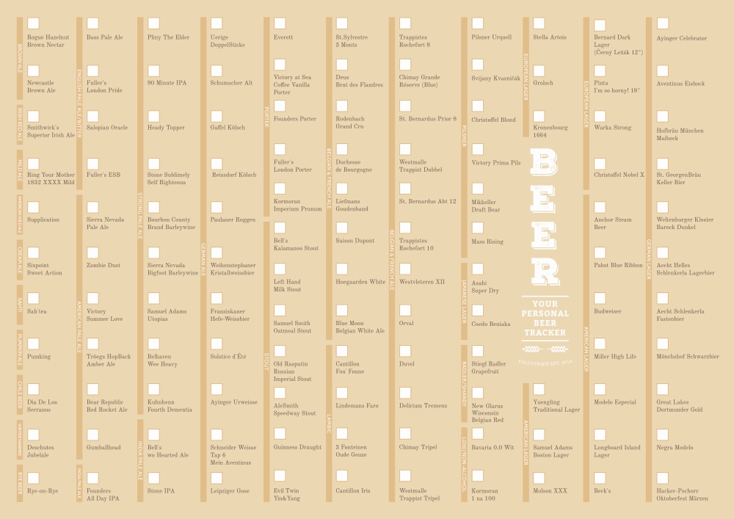Tick the Everett porter checkbox
734x519 pixels.
[280, 23]
